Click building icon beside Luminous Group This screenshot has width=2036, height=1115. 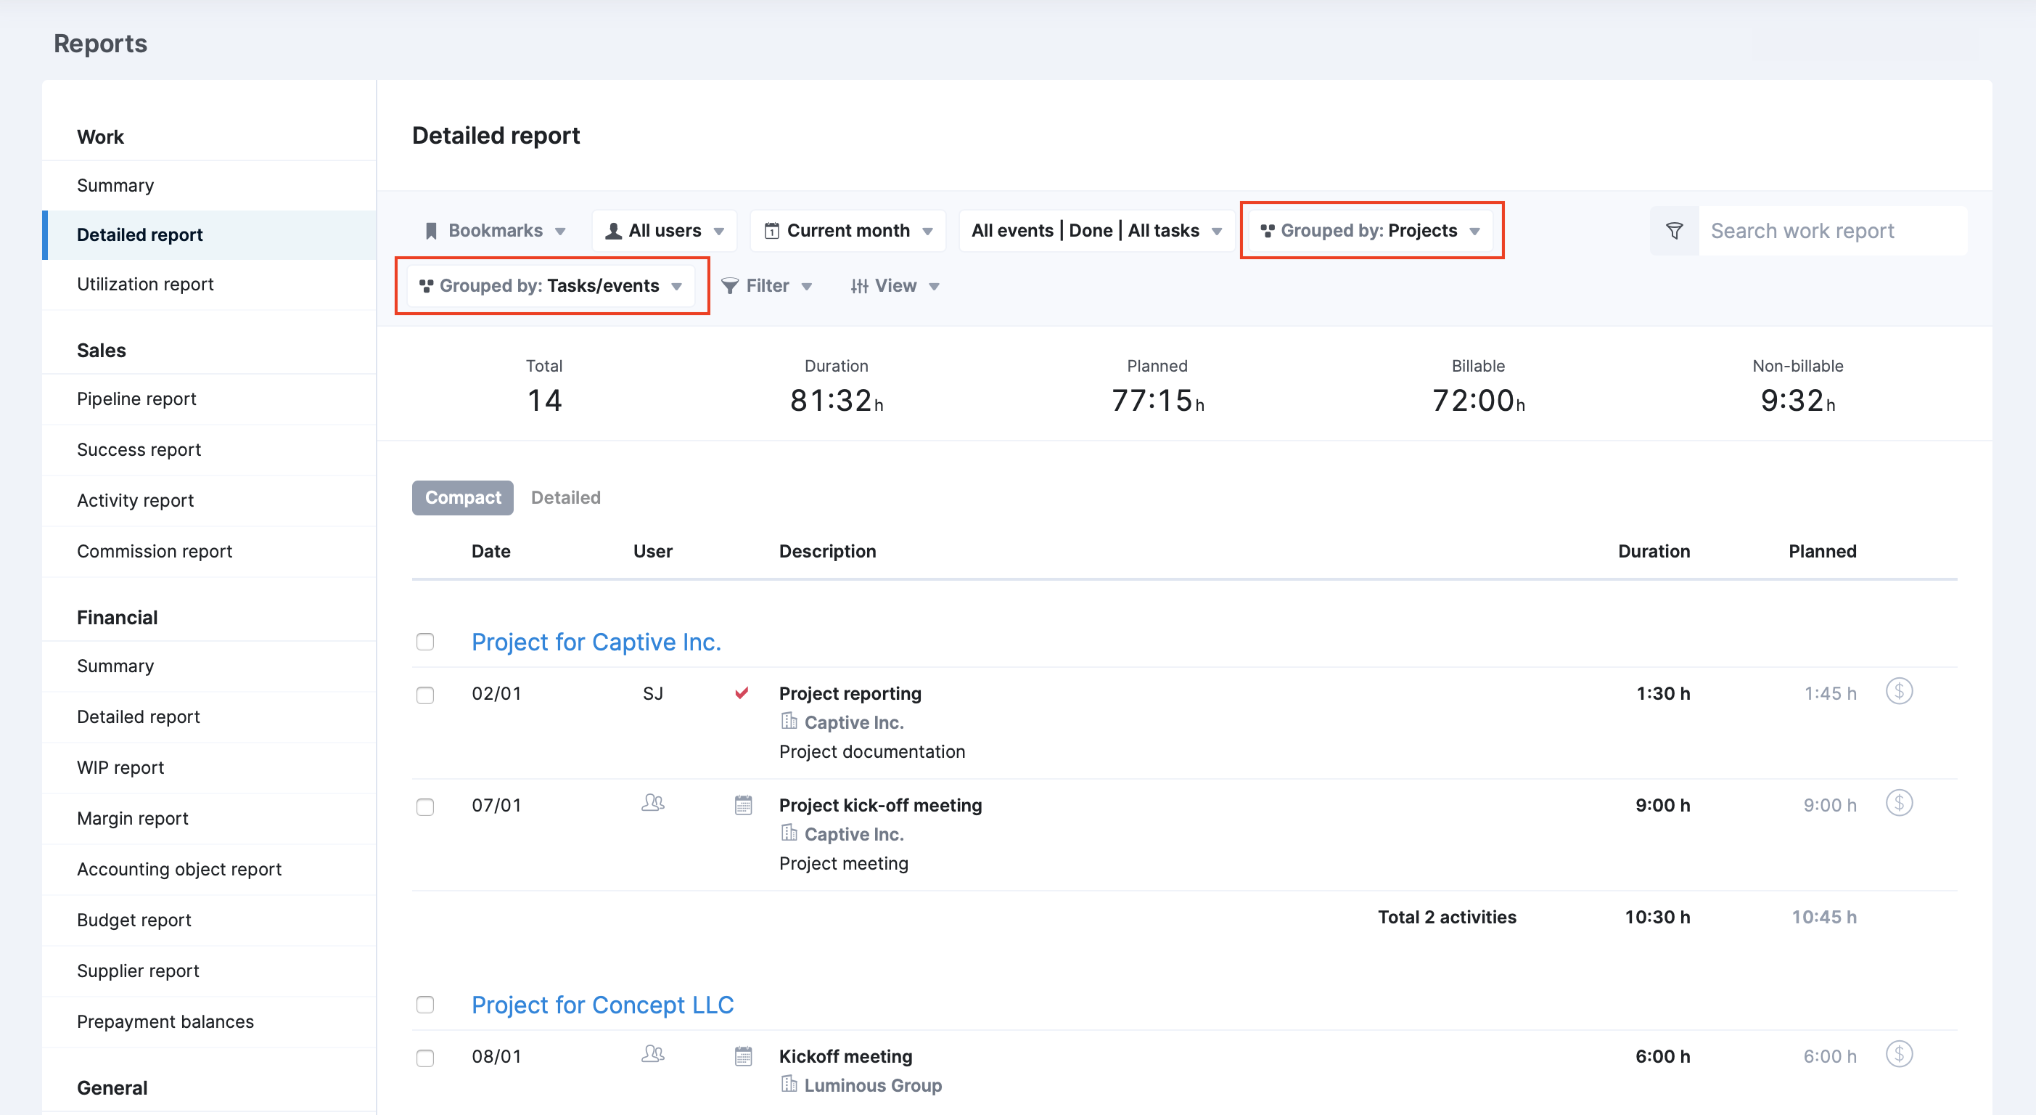click(x=788, y=1085)
